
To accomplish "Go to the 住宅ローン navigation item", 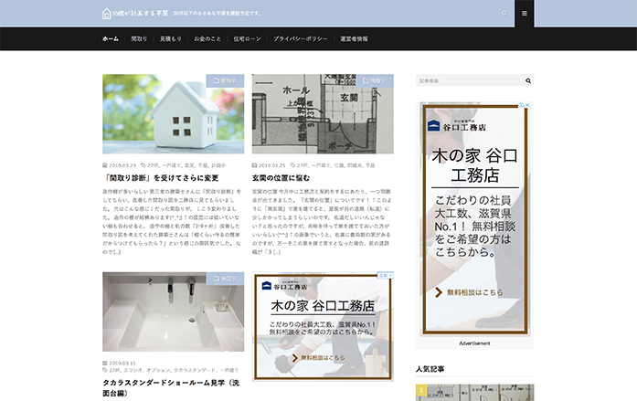I will click(x=247, y=39).
